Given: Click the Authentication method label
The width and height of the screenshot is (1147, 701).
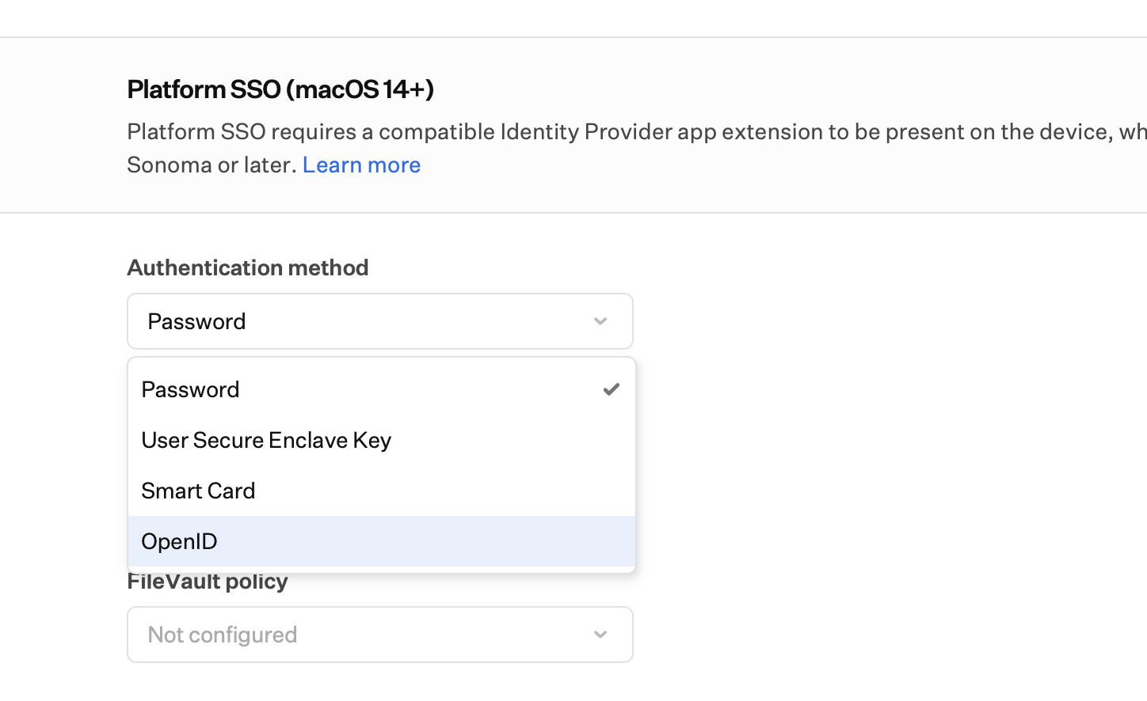Looking at the screenshot, I should [x=248, y=267].
